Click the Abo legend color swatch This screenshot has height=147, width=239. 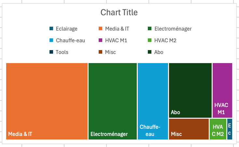(x=149, y=52)
